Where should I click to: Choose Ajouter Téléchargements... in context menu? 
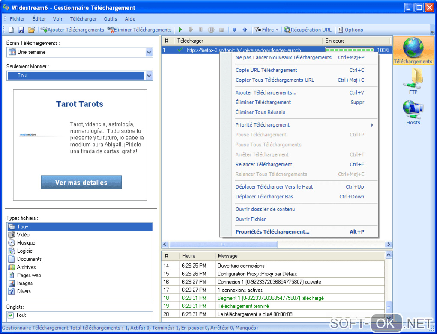click(x=299, y=93)
